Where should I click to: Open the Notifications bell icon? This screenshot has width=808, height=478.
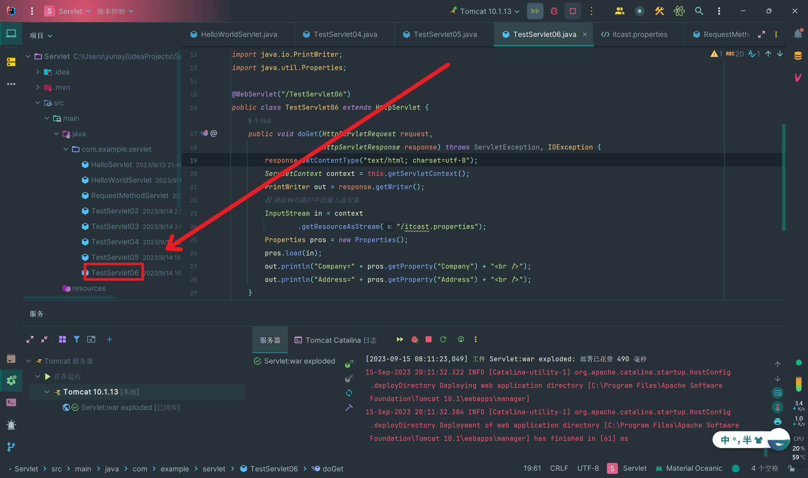point(798,34)
